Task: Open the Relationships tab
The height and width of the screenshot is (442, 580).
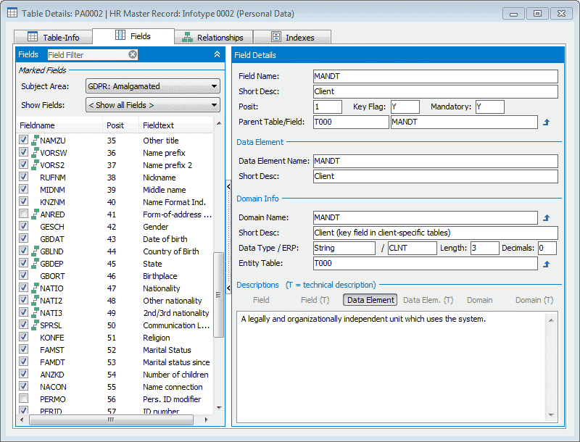Action: click(x=213, y=38)
